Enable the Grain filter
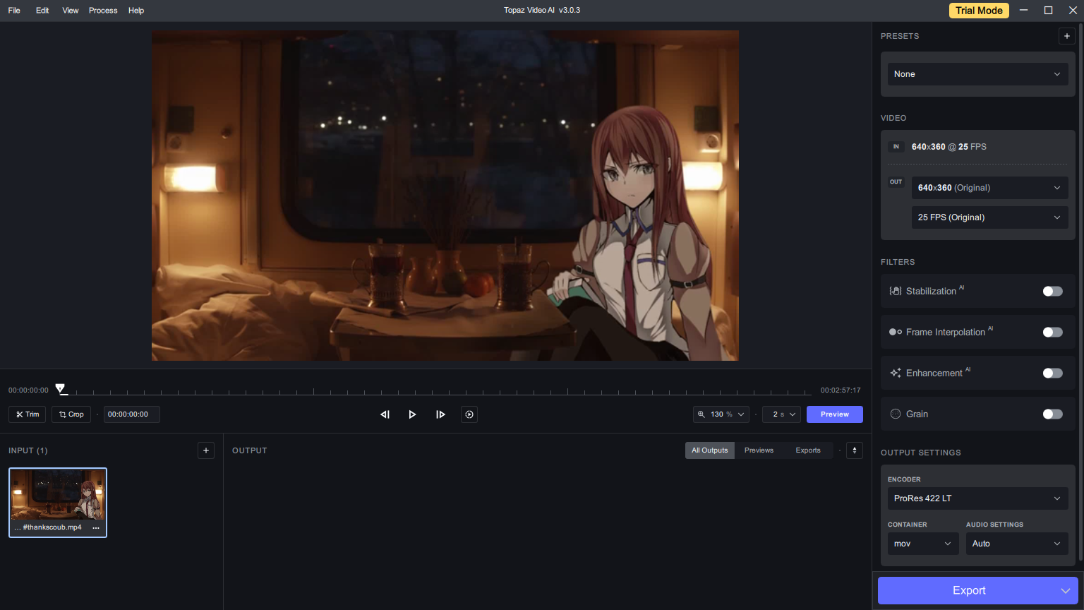1084x610 pixels. (1052, 414)
